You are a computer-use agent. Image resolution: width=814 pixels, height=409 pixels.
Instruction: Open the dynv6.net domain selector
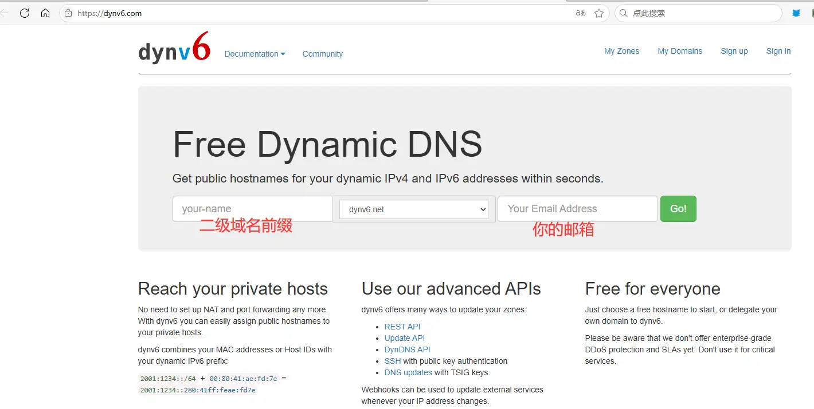click(x=414, y=209)
